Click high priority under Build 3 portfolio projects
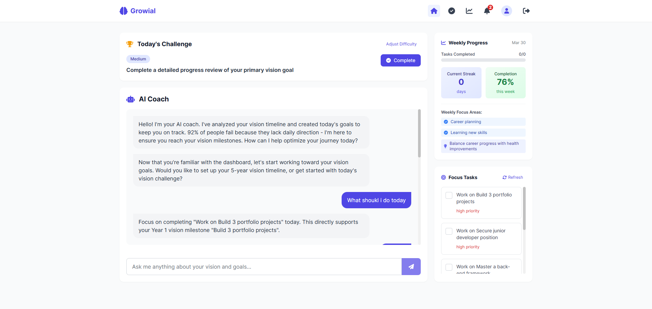Image resolution: width=652 pixels, height=309 pixels. coord(468,211)
